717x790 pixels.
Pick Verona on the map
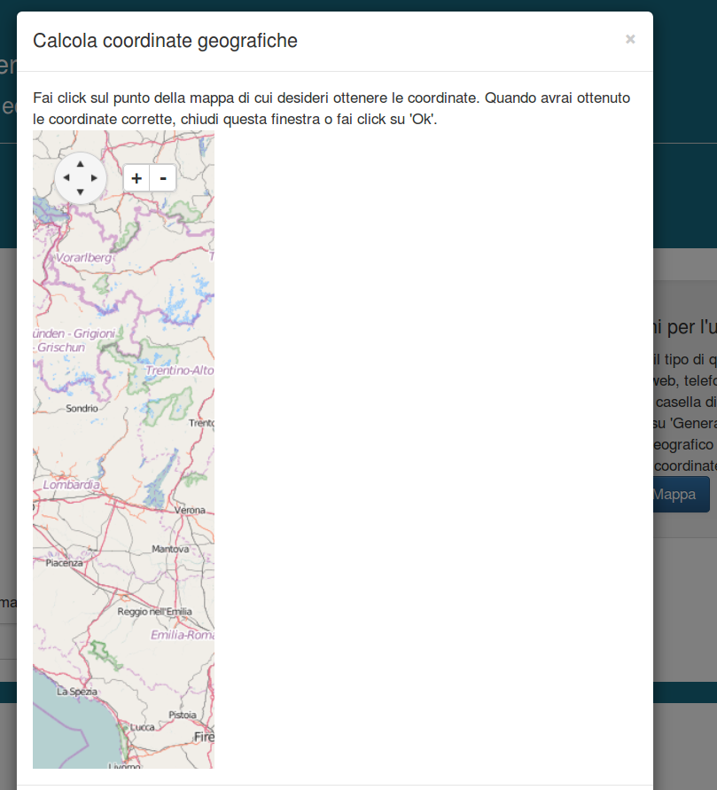190,510
